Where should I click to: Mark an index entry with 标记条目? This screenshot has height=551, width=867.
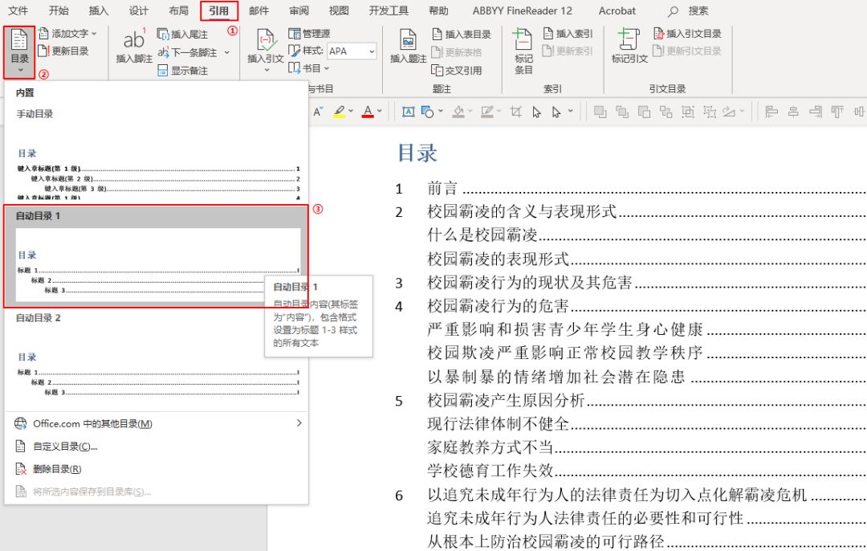[x=523, y=51]
